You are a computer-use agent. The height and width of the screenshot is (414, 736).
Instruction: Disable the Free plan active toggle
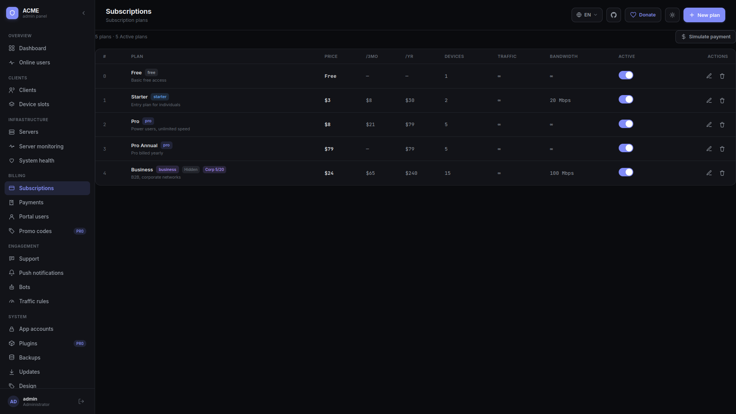pyautogui.click(x=626, y=76)
